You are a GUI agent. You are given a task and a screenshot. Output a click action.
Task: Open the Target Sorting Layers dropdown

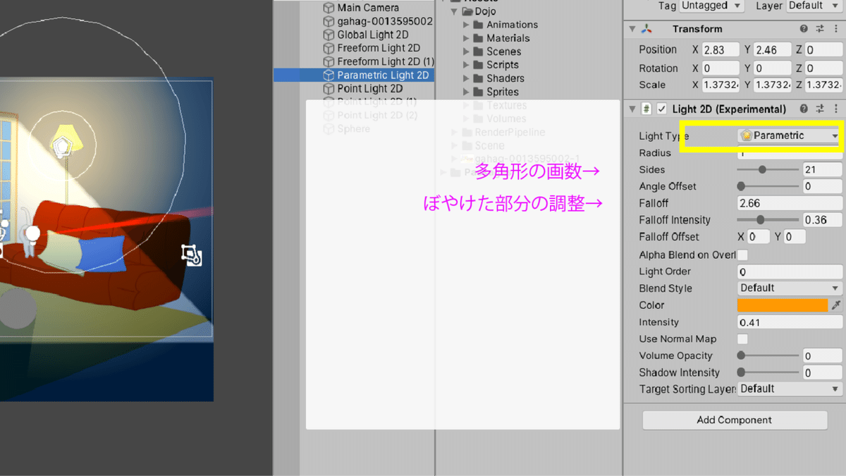point(788,389)
